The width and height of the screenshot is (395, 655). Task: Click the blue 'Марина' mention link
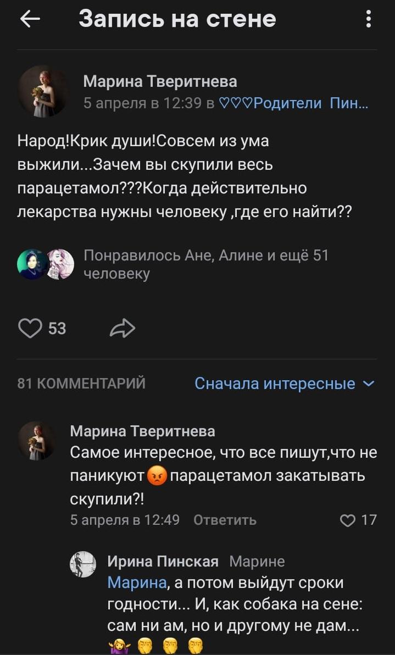coord(137,582)
